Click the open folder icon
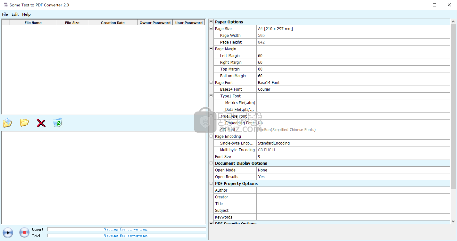Screen dimensions: 457x241 [x=24, y=122]
